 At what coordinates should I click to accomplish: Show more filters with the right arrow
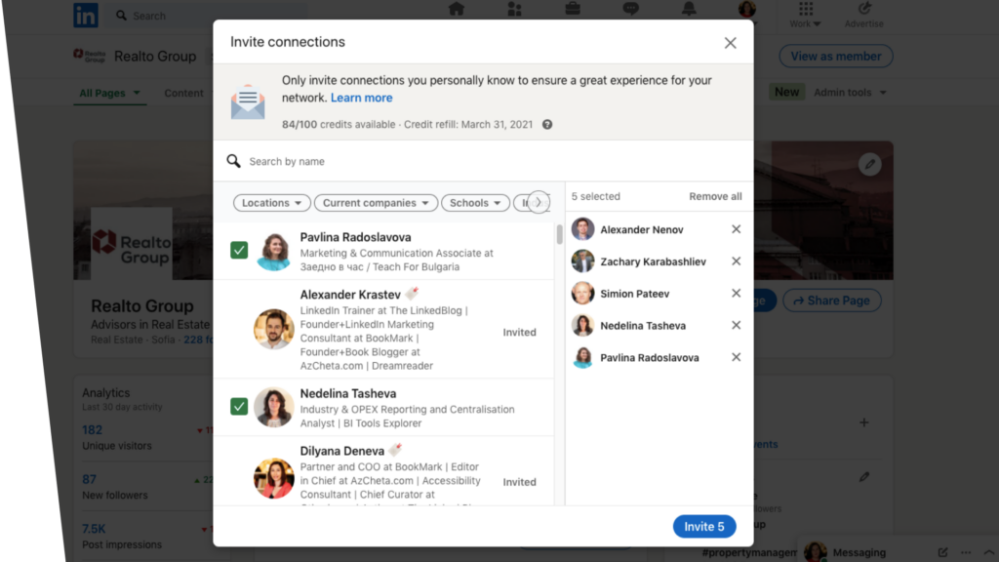(x=539, y=203)
